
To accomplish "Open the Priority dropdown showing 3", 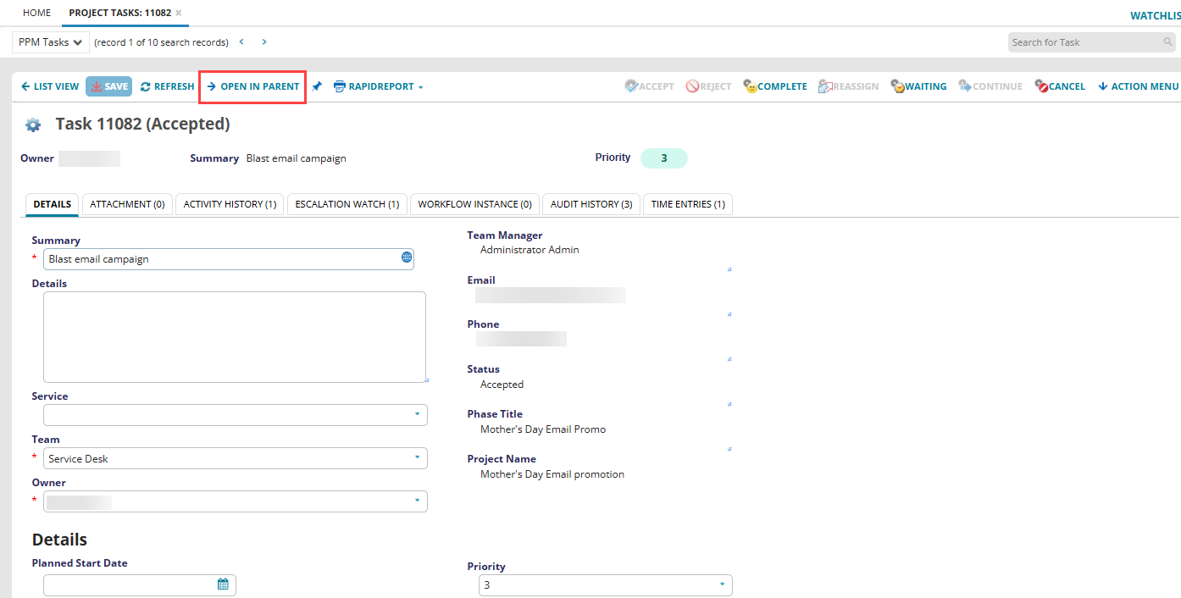I will coord(606,585).
